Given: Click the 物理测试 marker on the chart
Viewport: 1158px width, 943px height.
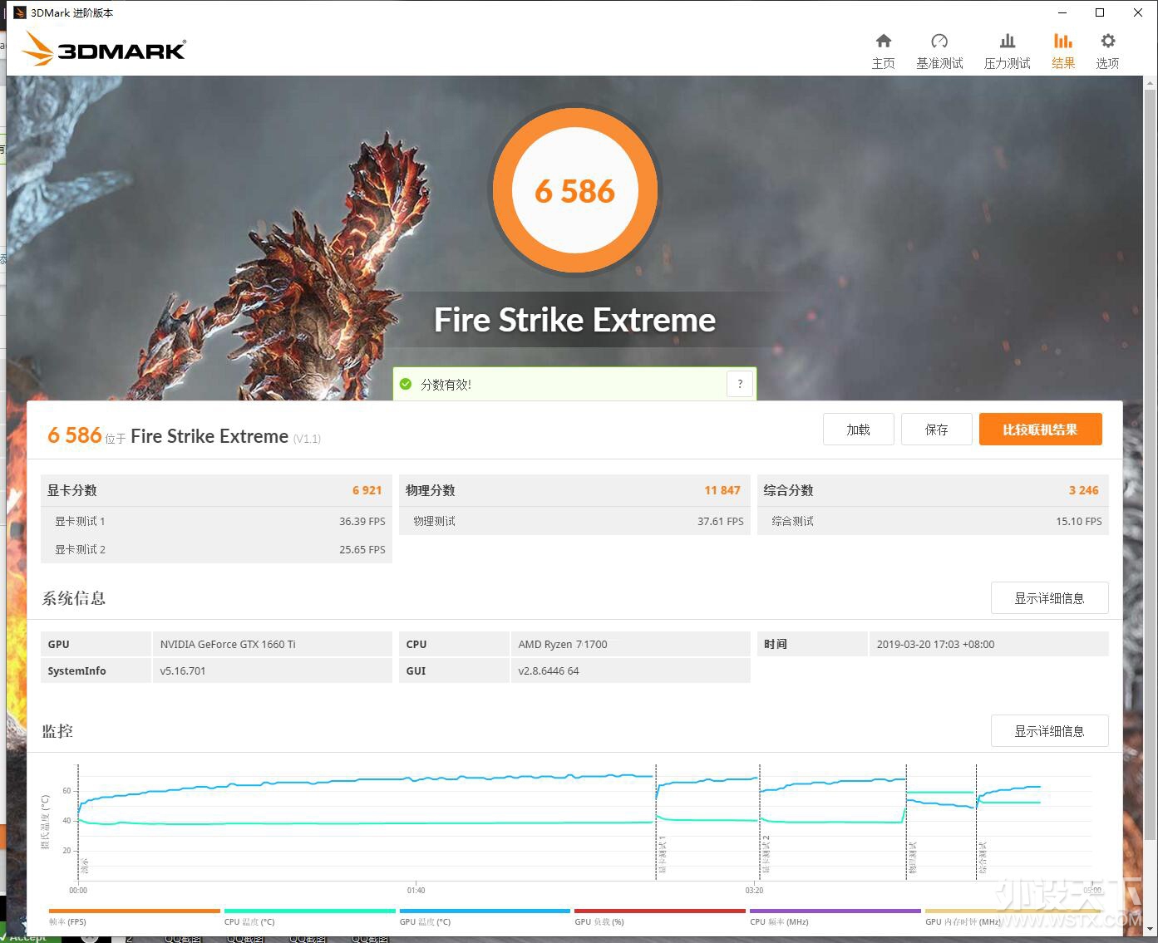Looking at the screenshot, I should tap(912, 857).
